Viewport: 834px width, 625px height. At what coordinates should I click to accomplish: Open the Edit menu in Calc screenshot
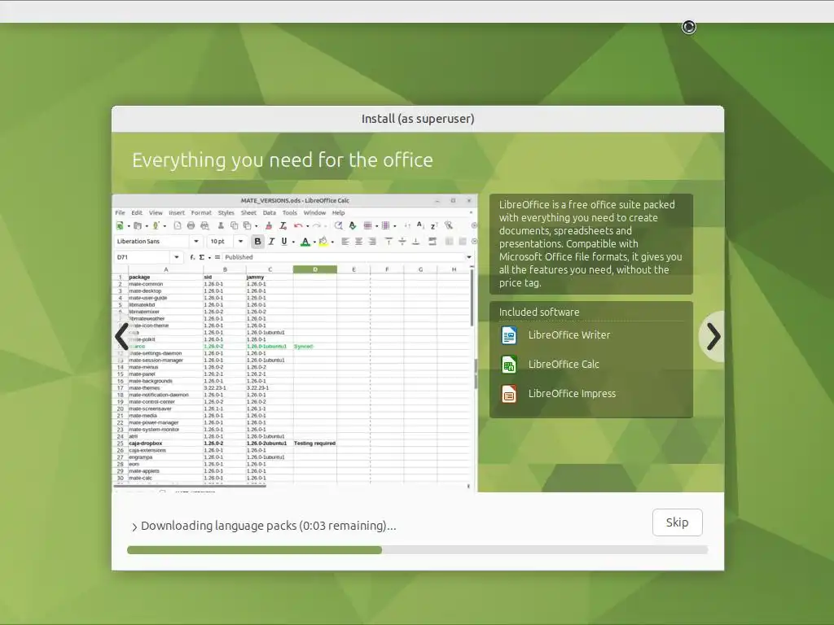point(137,212)
